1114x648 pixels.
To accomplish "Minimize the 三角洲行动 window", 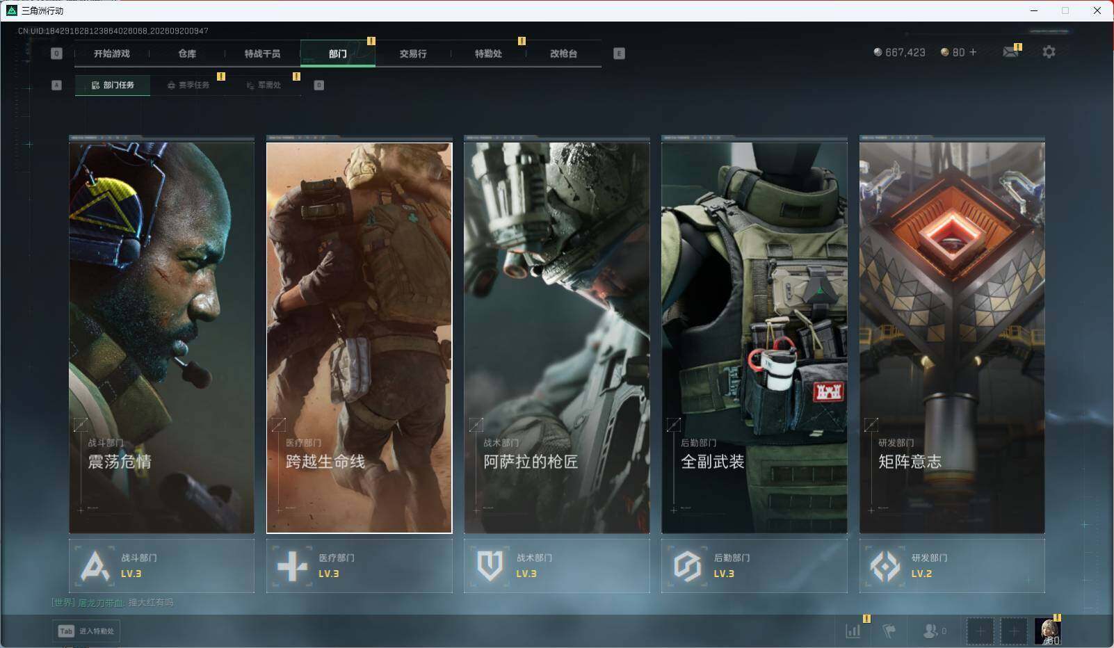I will click(1034, 10).
